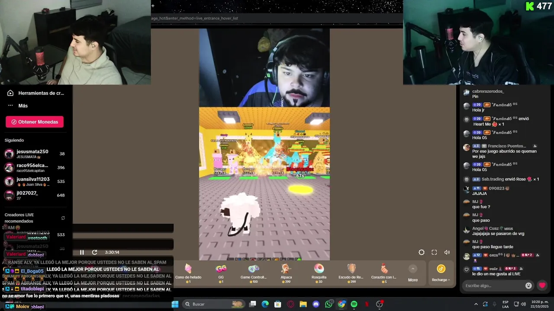Open Spotify from taskbar
The image size is (554, 311).
[354, 304]
